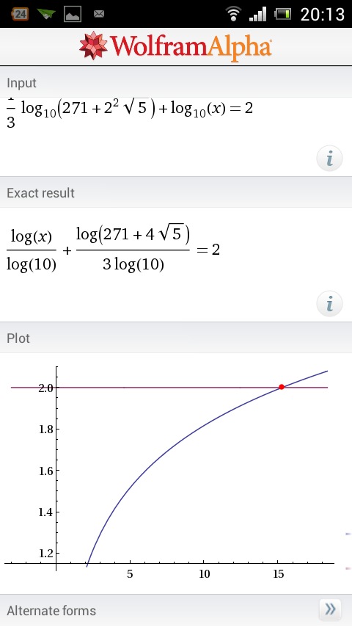This screenshot has width=352, height=627.
Task: Tap the Wi-Fi signal icon
Action: (233, 14)
